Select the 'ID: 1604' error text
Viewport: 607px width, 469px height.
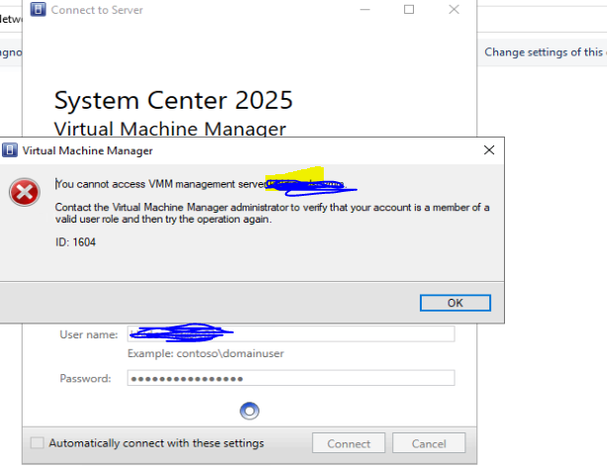point(75,242)
